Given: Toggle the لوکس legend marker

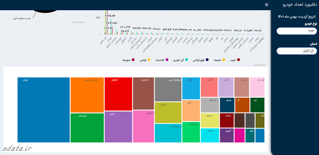Looking at the screenshot, I should pos(149,60).
